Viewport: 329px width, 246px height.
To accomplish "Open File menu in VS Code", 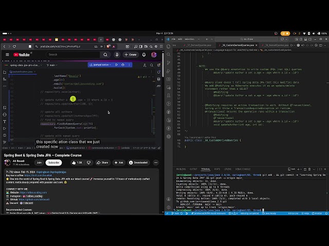I will point(174,39).
